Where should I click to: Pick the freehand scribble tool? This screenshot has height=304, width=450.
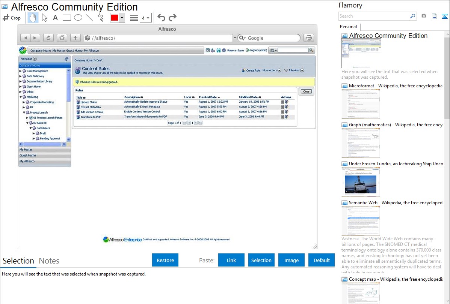click(x=101, y=18)
